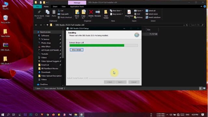Image resolution: width=208 pixels, height=117 pixels.
Task: Go forward in File Explorer
Action: 41,25
